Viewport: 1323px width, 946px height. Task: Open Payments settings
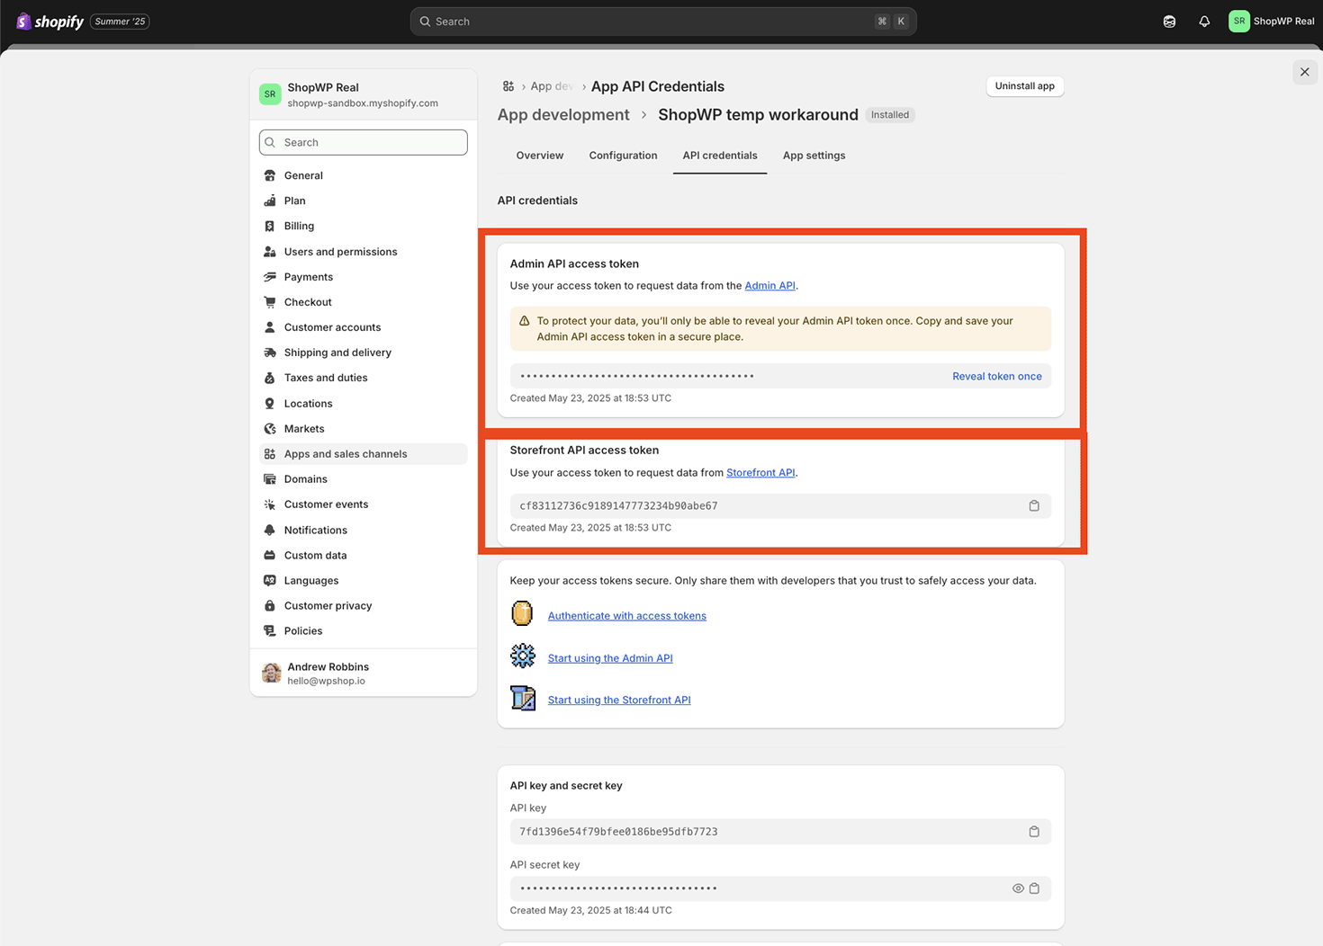pos(364,277)
